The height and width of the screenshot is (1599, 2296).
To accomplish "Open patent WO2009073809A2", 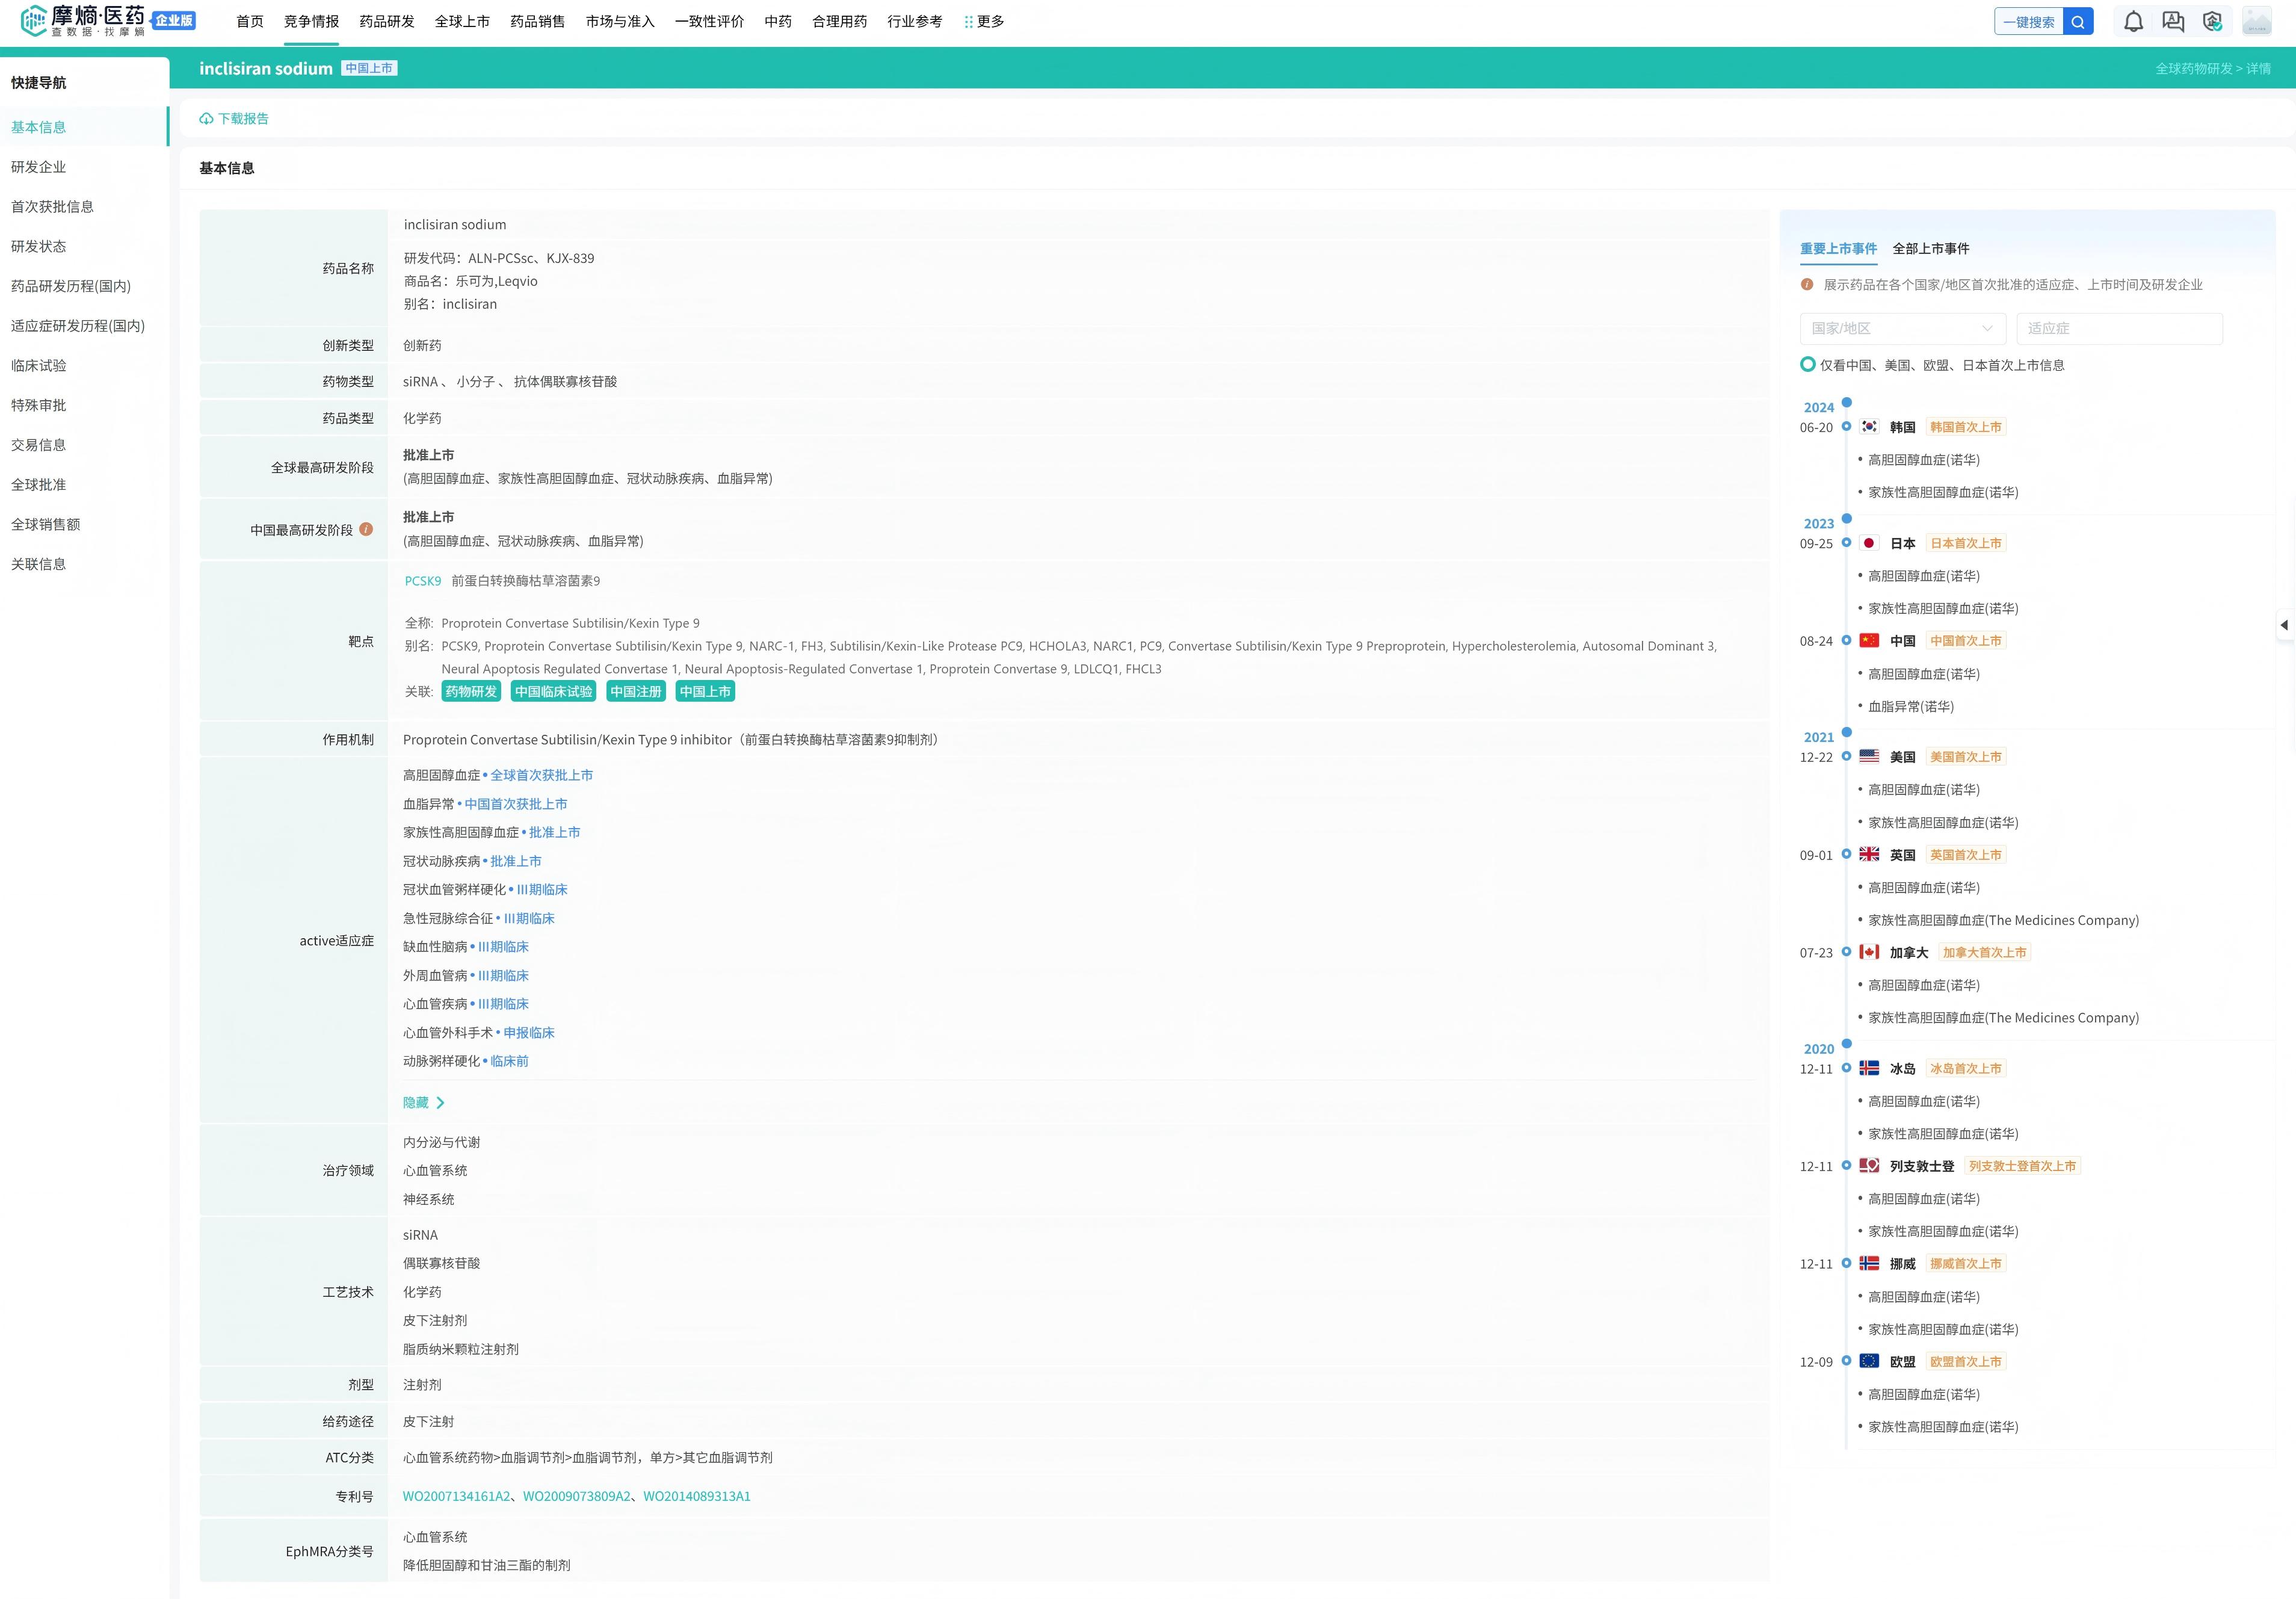I will click(577, 1497).
